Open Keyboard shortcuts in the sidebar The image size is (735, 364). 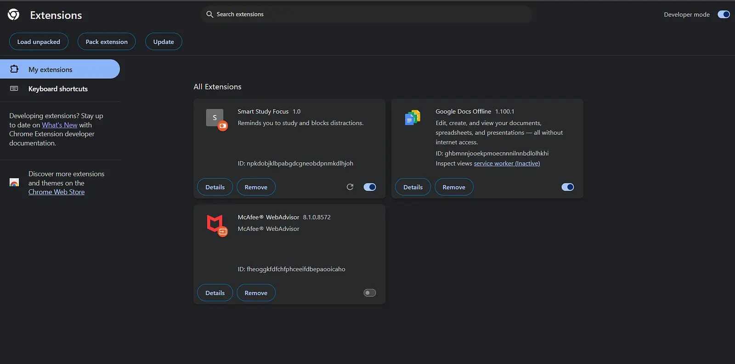point(58,89)
